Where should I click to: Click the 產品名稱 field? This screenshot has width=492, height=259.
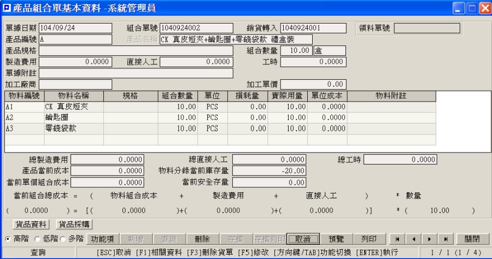click(x=236, y=39)
